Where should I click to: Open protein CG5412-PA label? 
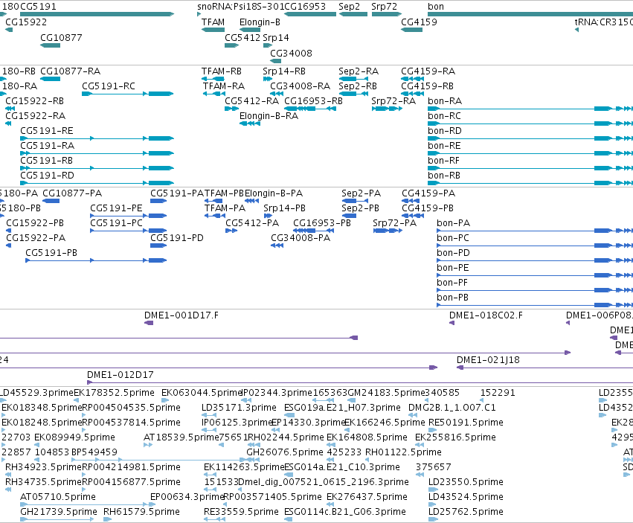[x=252, y=223]
